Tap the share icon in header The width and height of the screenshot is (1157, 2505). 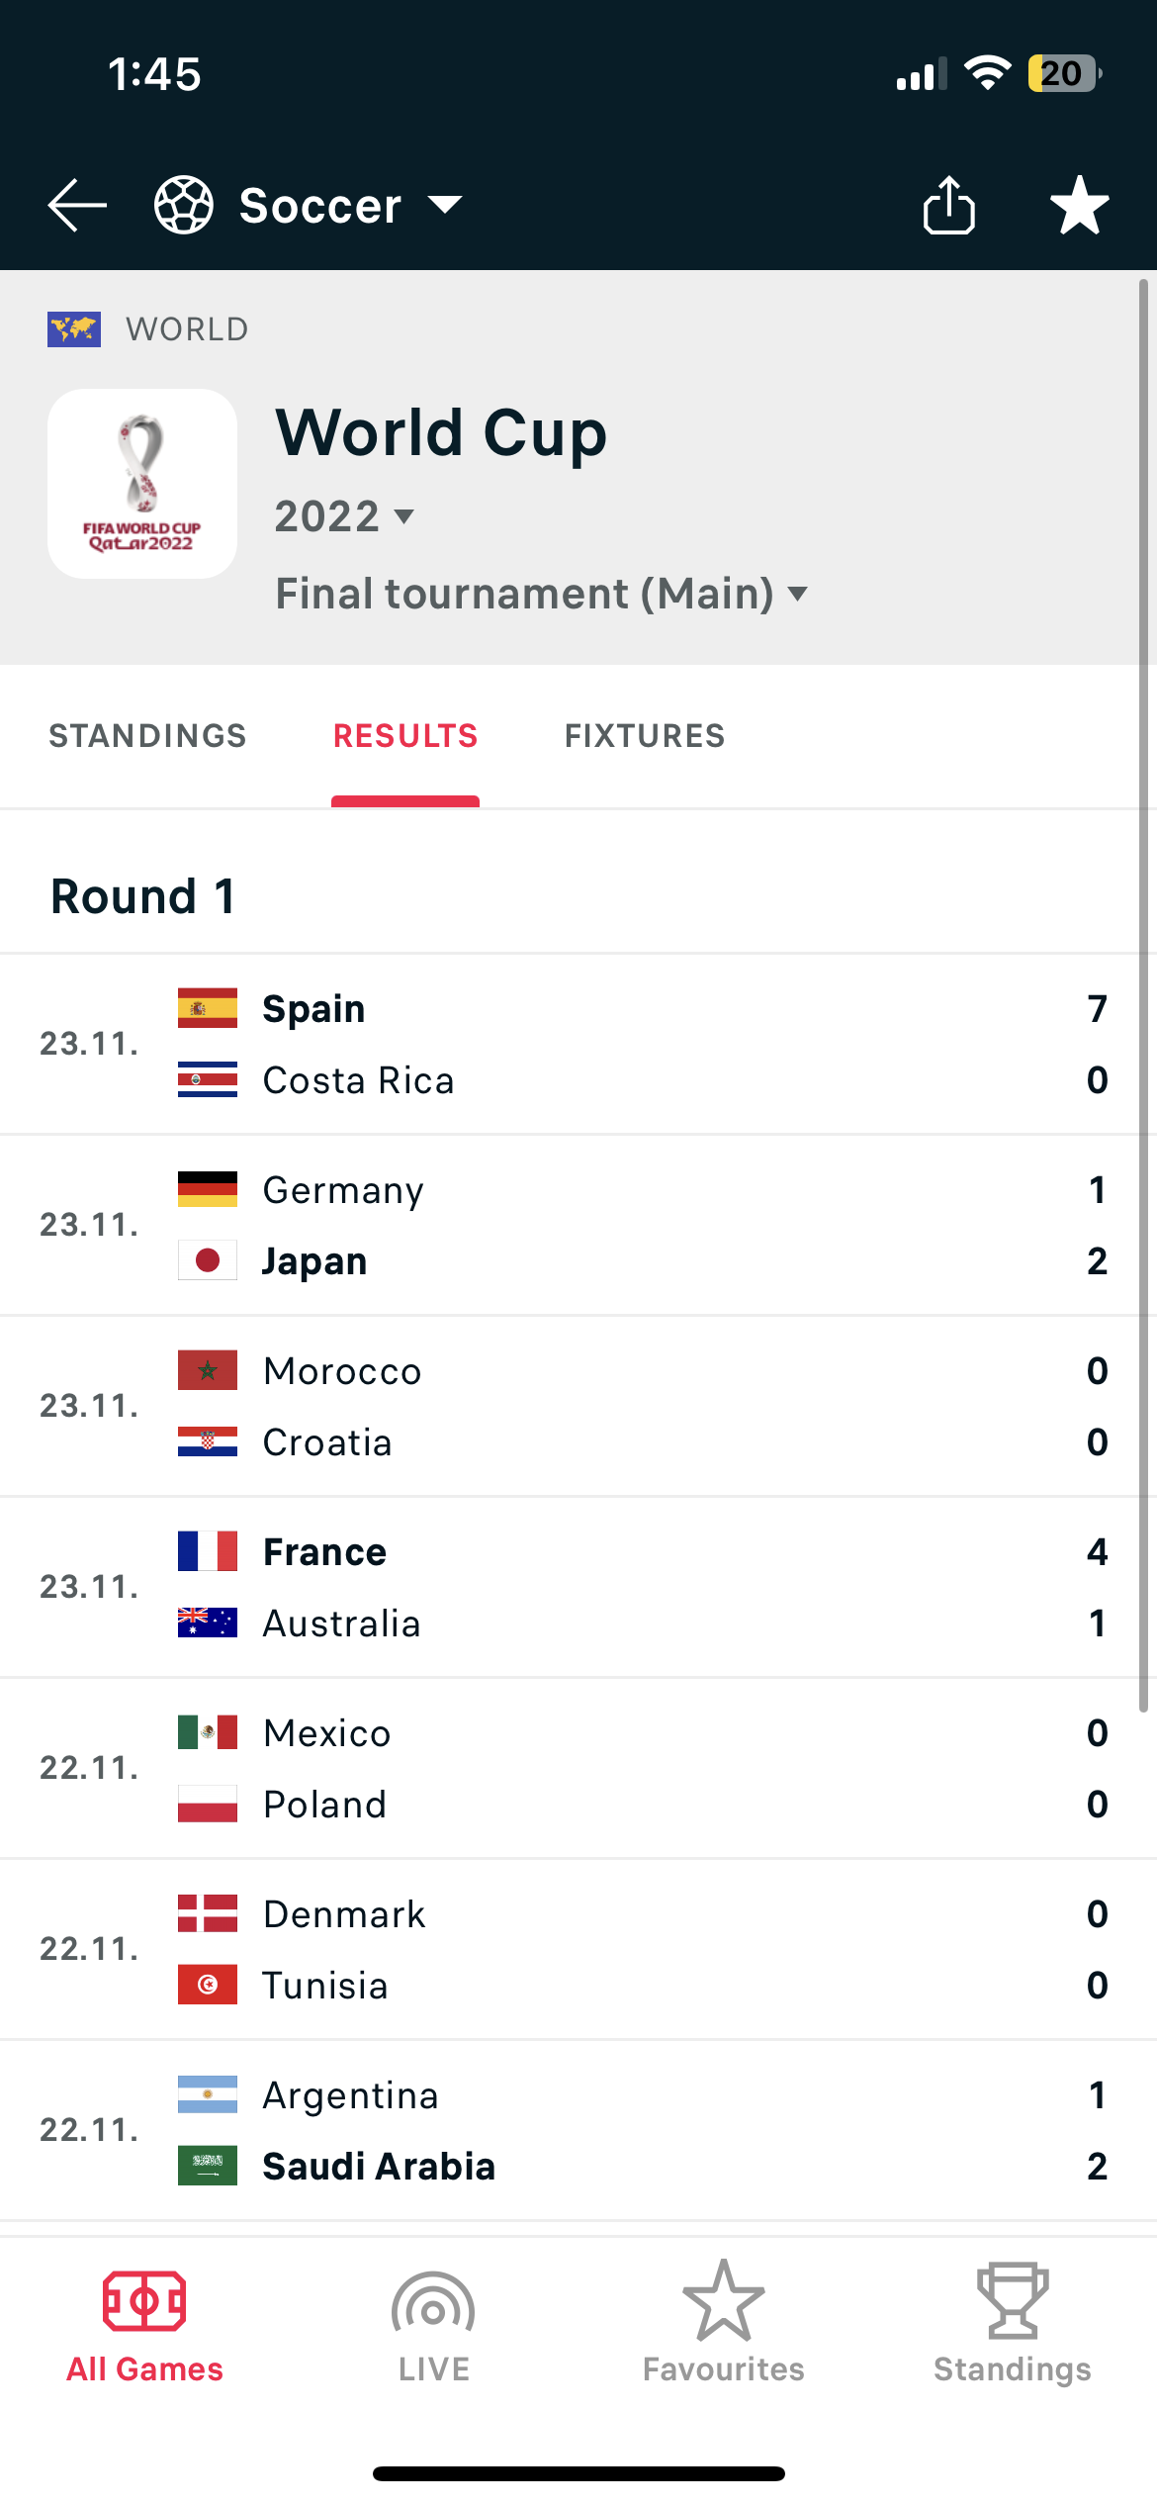click(x=949, y=206)
